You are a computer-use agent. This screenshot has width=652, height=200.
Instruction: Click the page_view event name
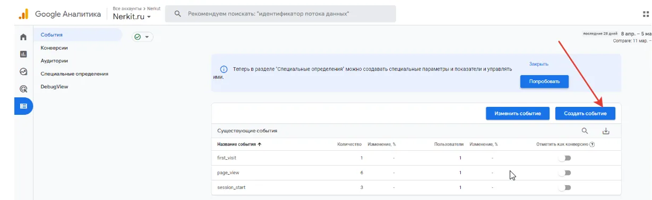pyautogui.click(x=228, y=172)
